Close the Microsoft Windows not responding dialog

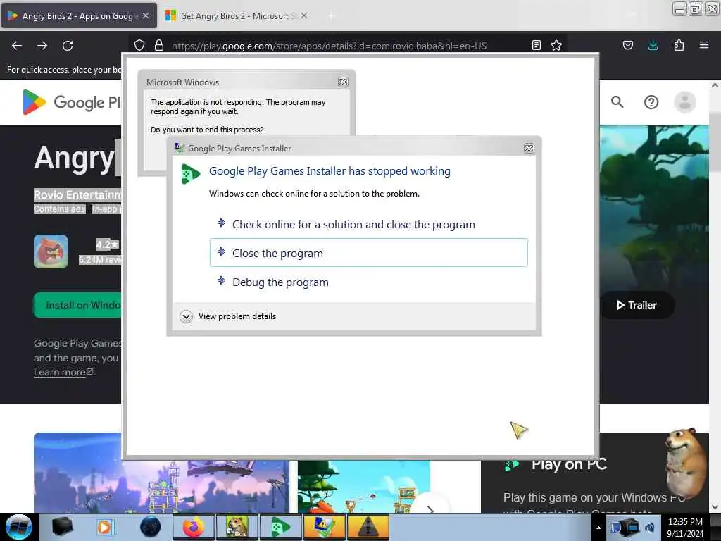(343, 82)
